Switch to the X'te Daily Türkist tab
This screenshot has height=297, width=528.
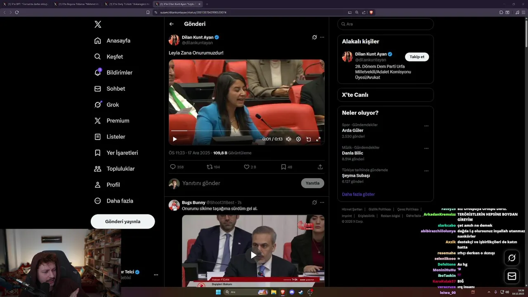coord(127,4)
